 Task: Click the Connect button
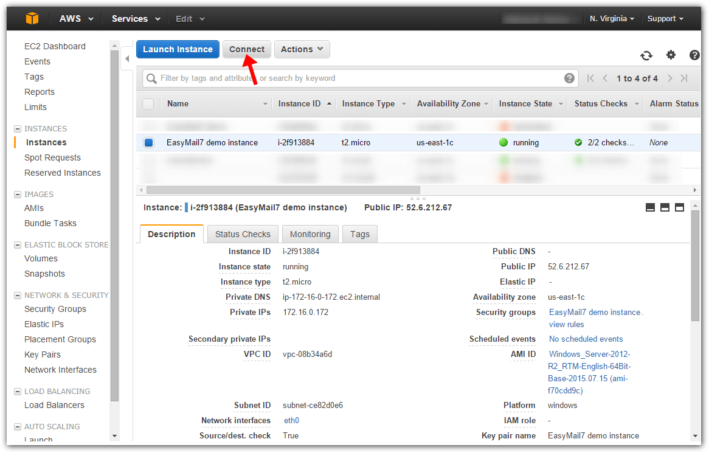coord(246,49)
